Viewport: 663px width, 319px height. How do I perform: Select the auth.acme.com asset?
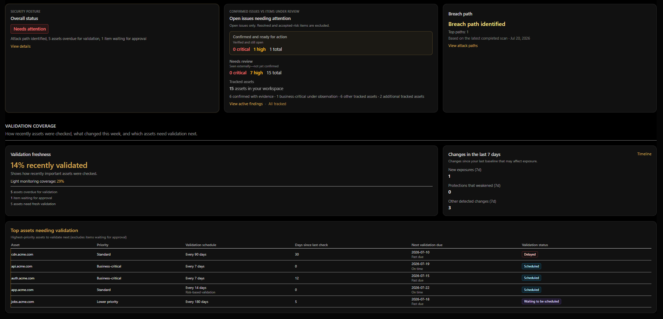[x=23, y=278]
